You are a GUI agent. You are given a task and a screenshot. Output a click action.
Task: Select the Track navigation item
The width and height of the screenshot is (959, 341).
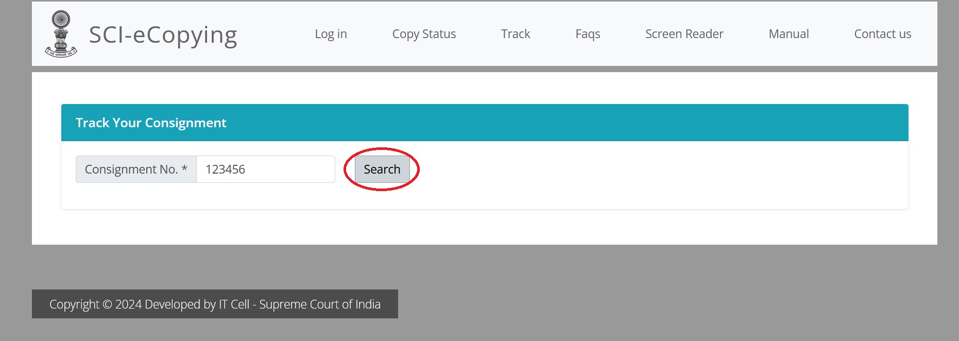tap(515, 34)
